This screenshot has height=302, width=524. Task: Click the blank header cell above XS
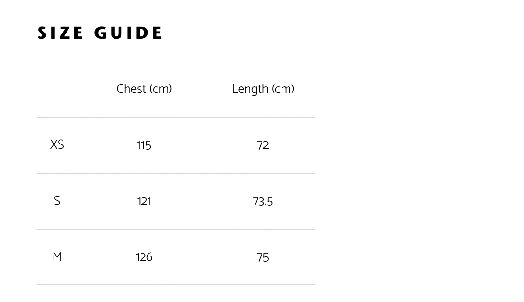point(57,89)
